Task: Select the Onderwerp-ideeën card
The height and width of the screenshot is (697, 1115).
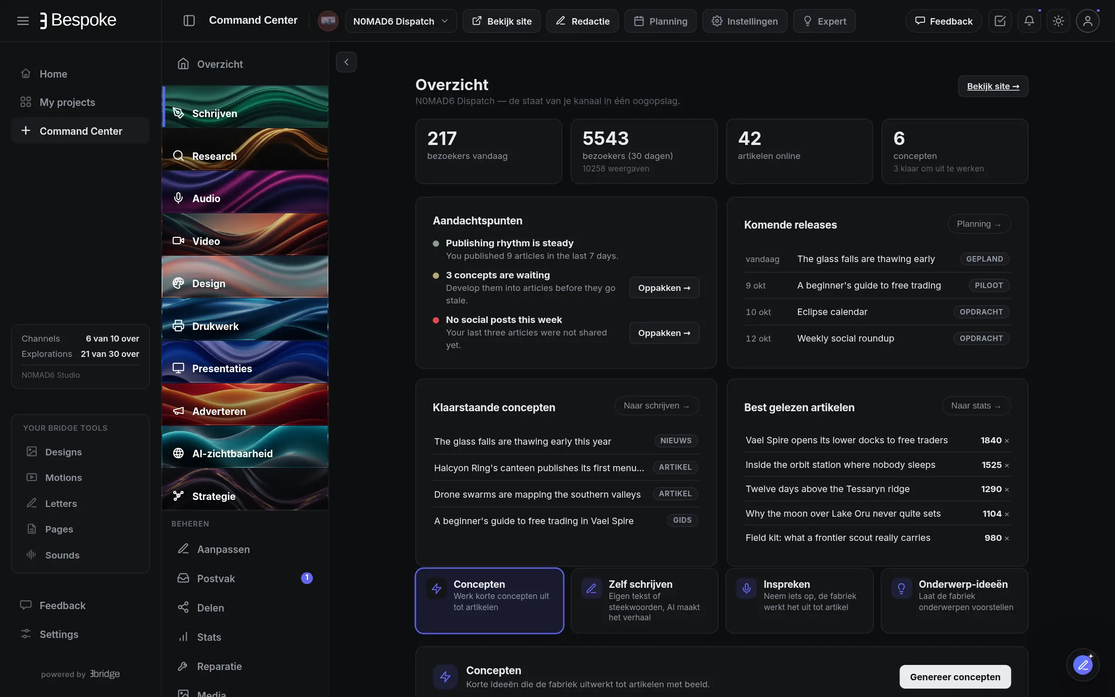Action: 955,601
